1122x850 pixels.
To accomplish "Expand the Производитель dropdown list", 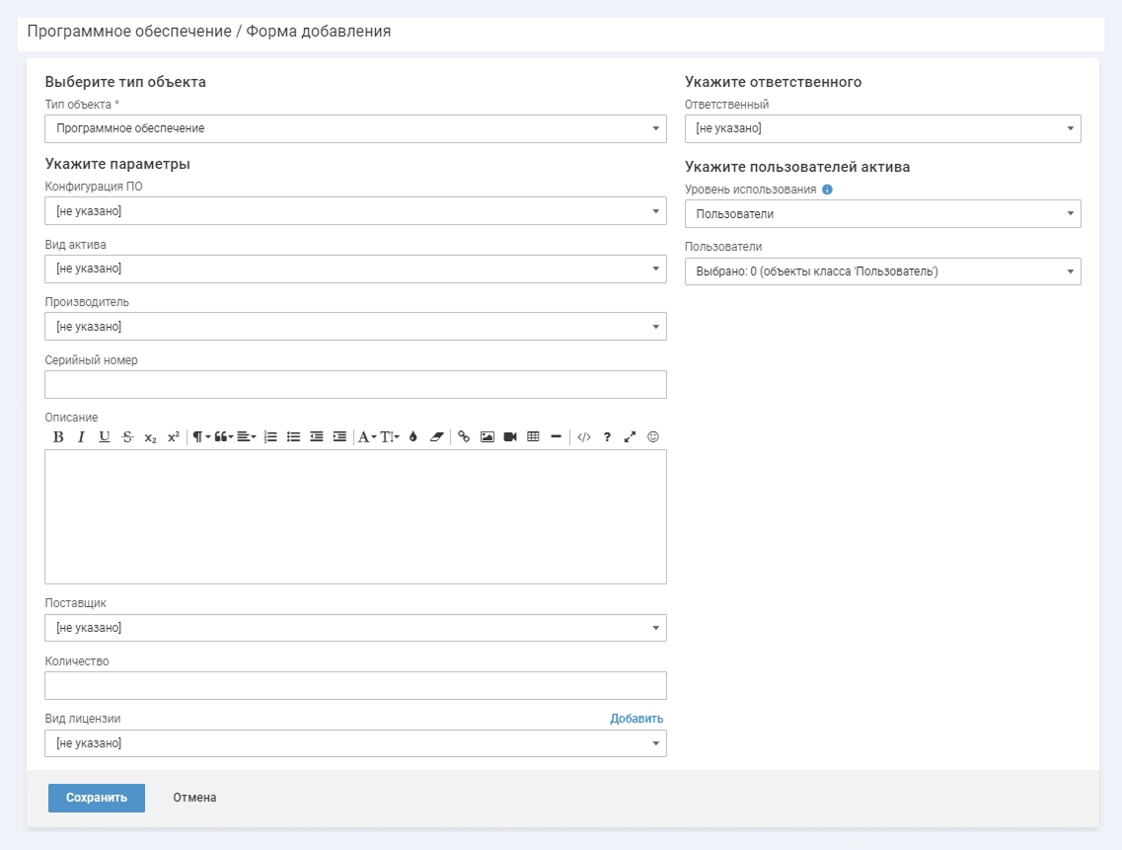I will click(x=355, y=327).
